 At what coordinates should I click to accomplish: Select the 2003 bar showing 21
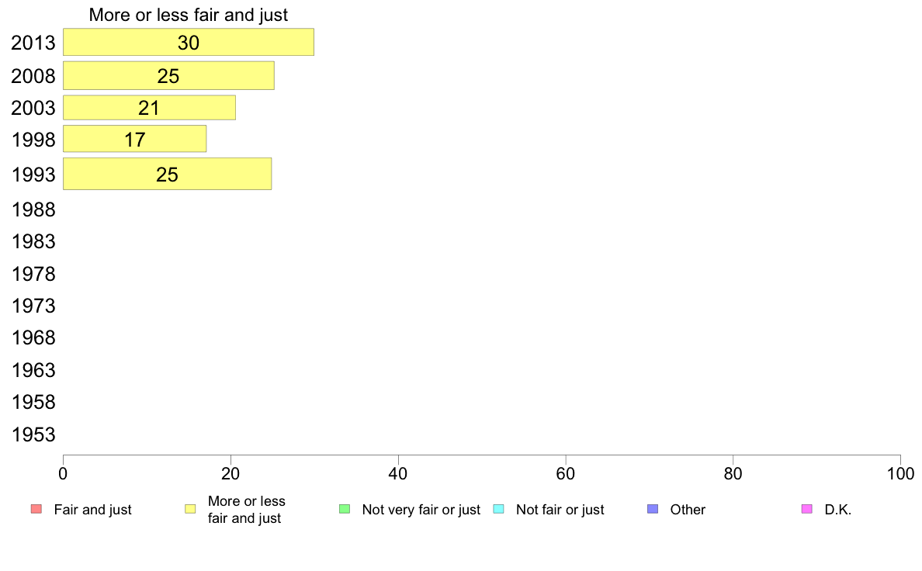149,108
